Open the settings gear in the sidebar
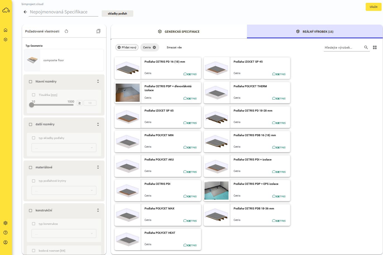The image size is (383, 255). 6,223
